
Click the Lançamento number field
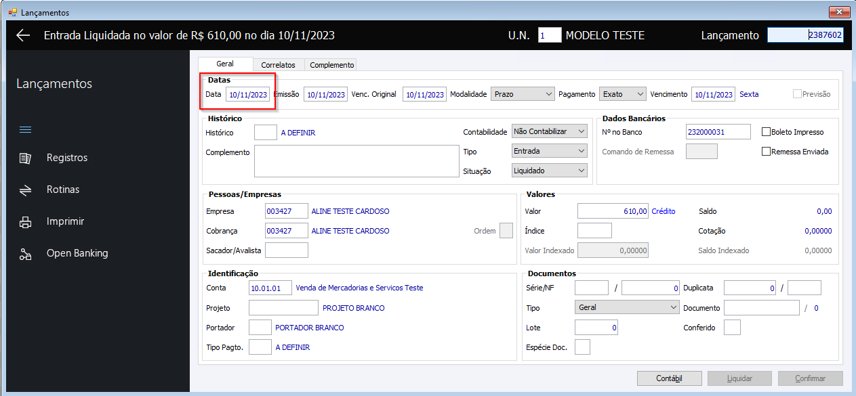pos(805,35)
